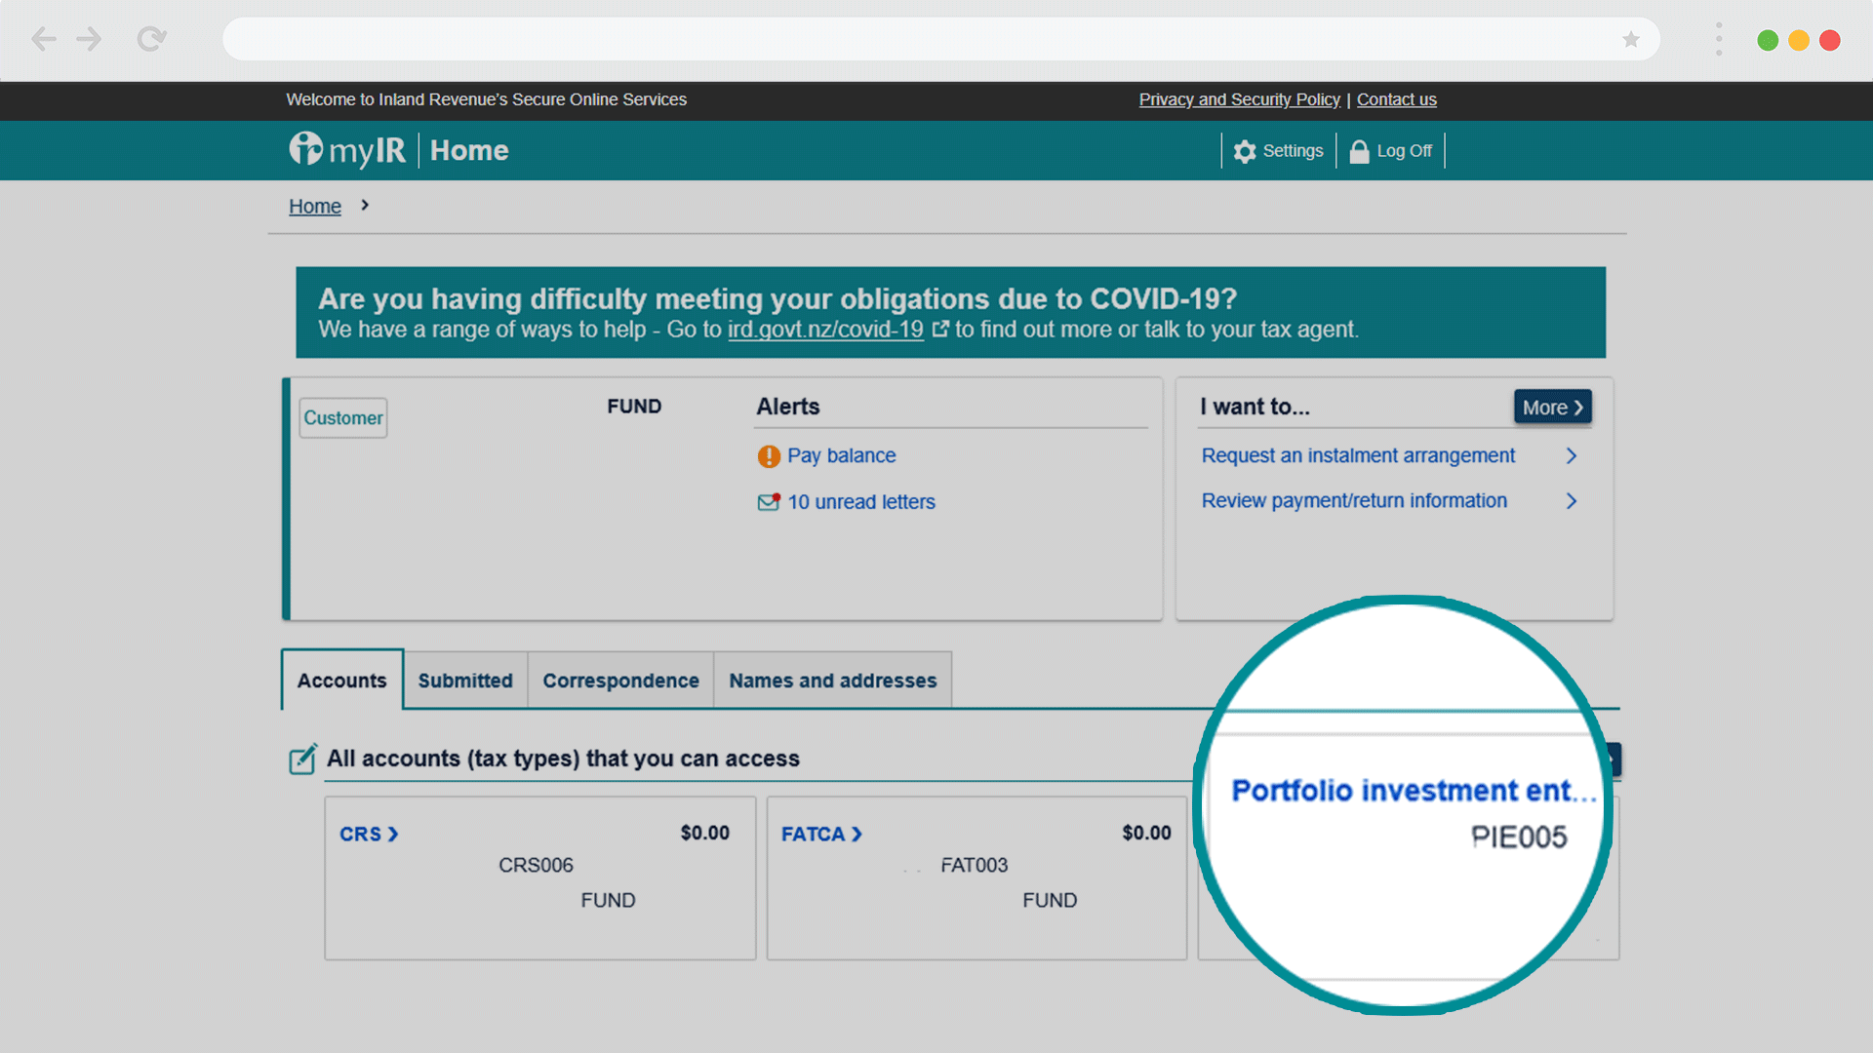Click the Settings gear icon
The image size is (1873, 1053).
click(1245, 151)
